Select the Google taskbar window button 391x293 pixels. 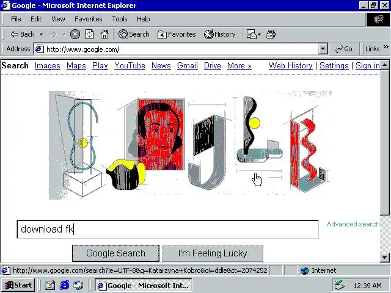(144, 285)
